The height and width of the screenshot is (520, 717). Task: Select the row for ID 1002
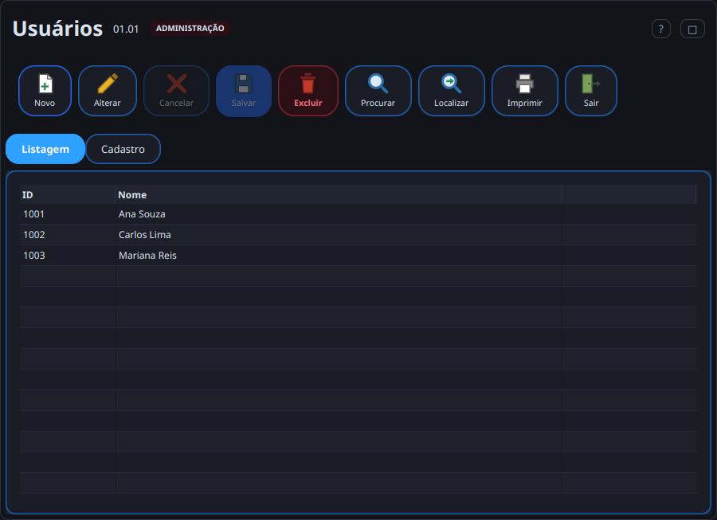pos(358,234)
